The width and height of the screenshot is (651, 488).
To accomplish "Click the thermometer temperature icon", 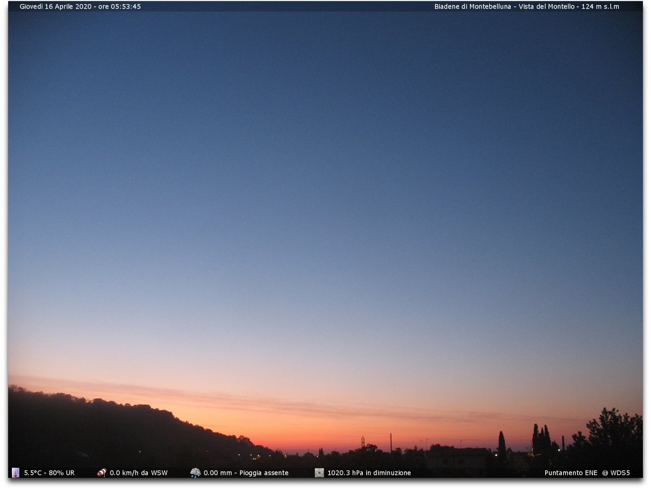I will pyautogui.click(x=15, y=473).
